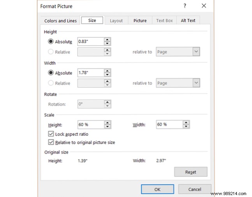Image resolution: width=252 pixels, height=197 pixels.
Task: Go to the Alt Text tab
Action: tap(188, 20)
